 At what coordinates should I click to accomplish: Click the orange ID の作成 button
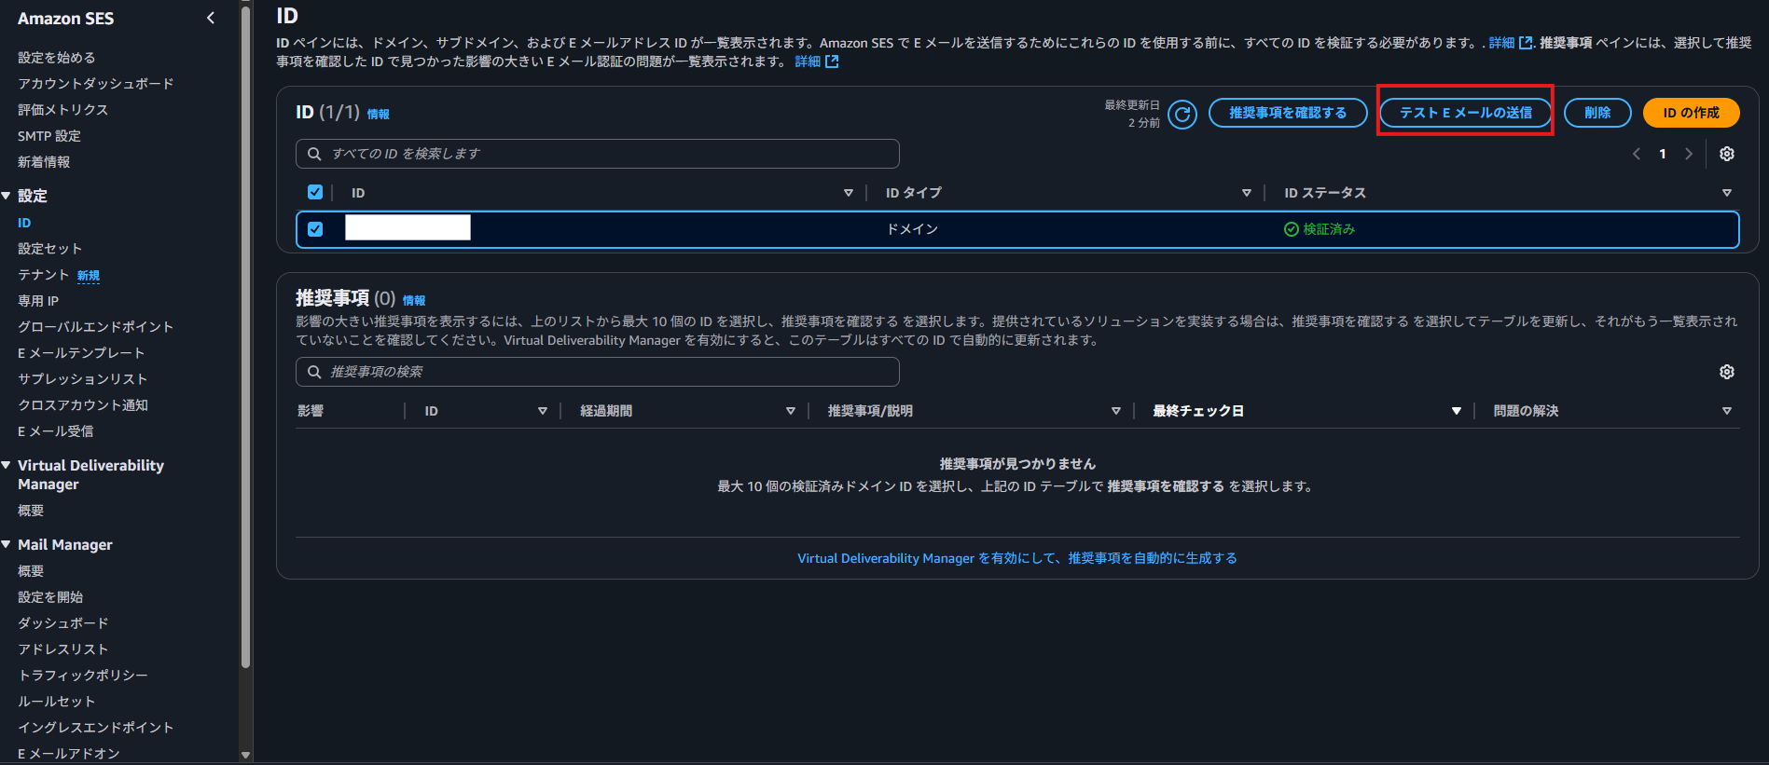pyautogui.click(x=1691, y=113)
